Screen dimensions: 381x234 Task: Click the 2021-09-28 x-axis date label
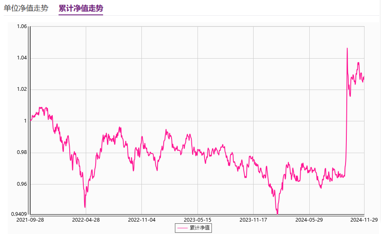tap(30, 220)
